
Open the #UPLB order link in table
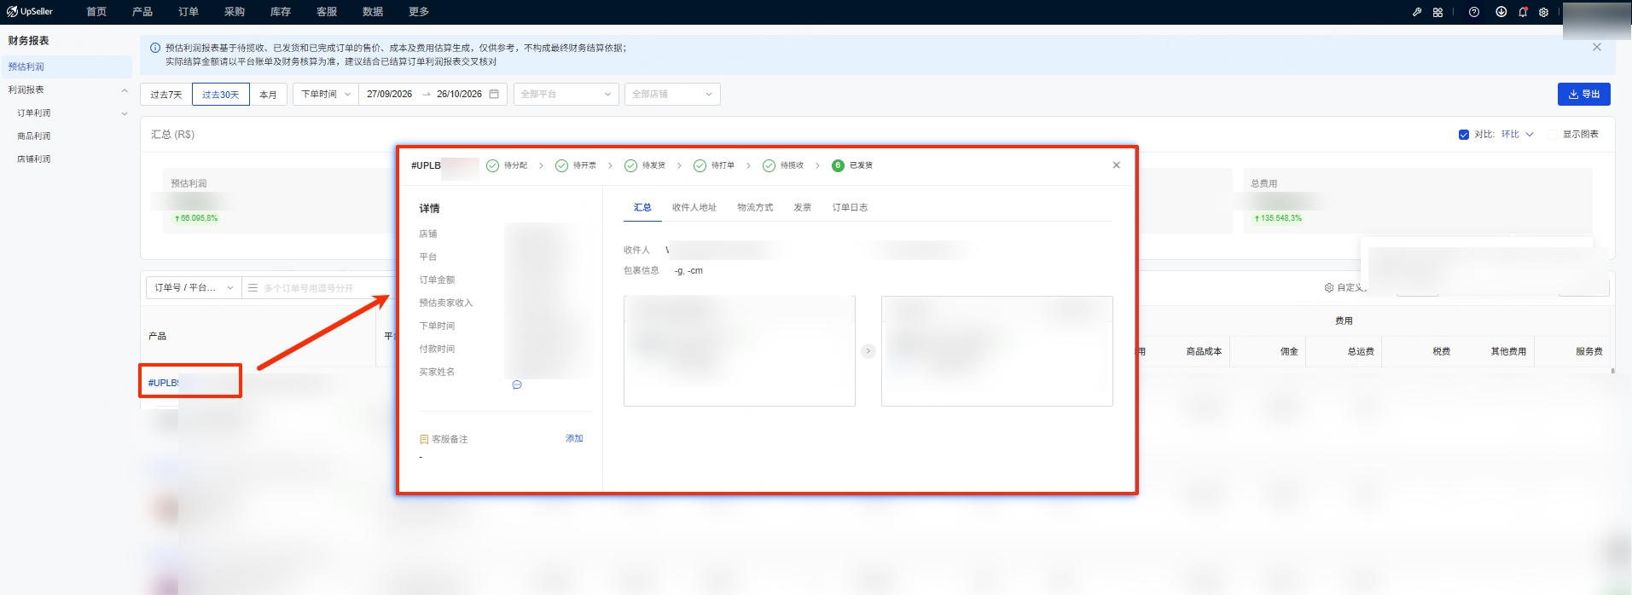pos(164,383)
